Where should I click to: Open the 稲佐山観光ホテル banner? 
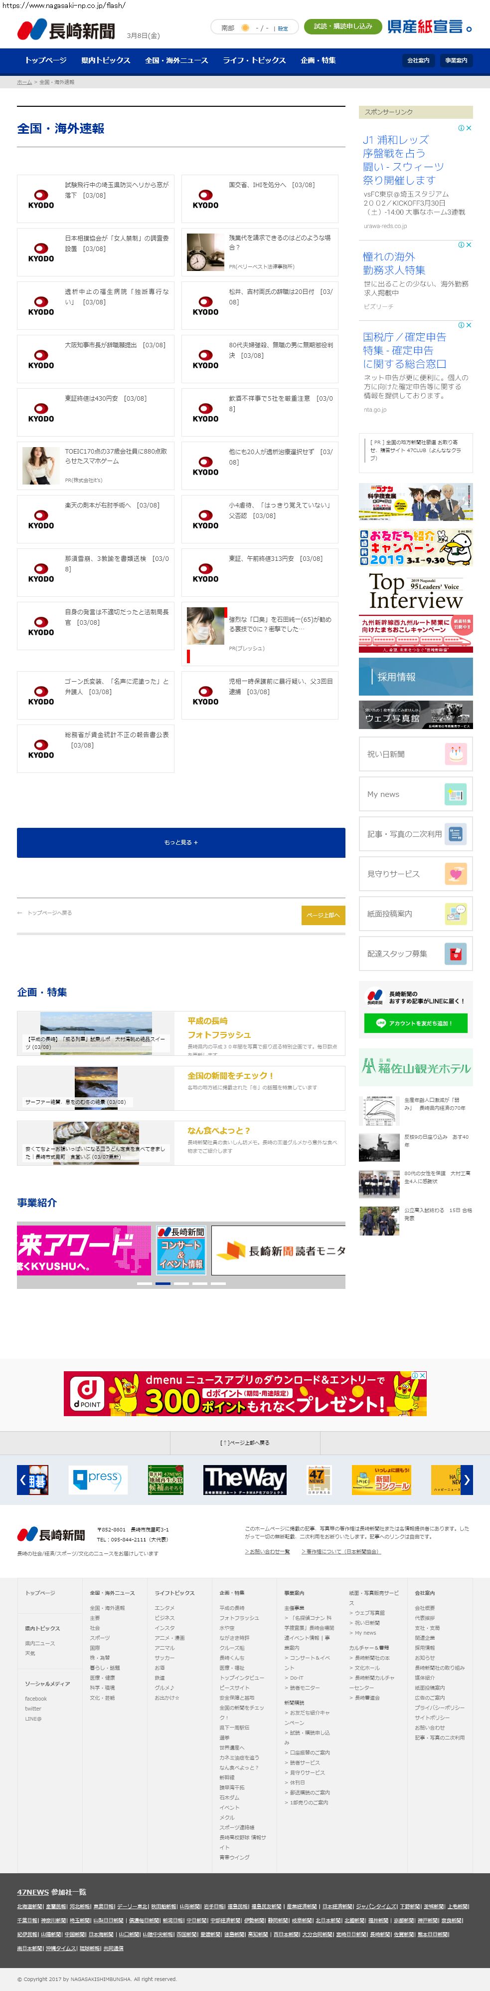[x=415, y=1067]
